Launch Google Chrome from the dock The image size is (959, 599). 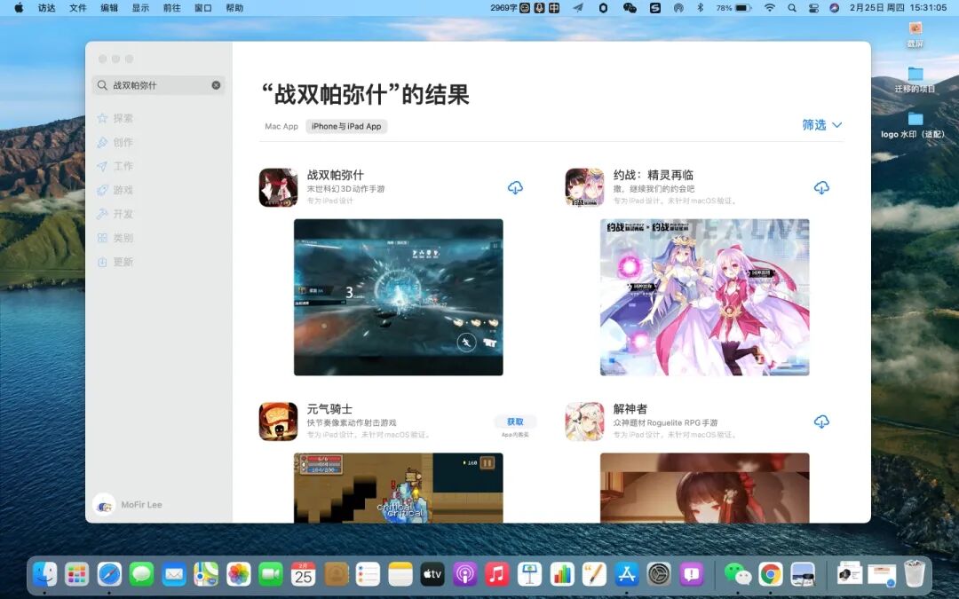click(771, 574)
